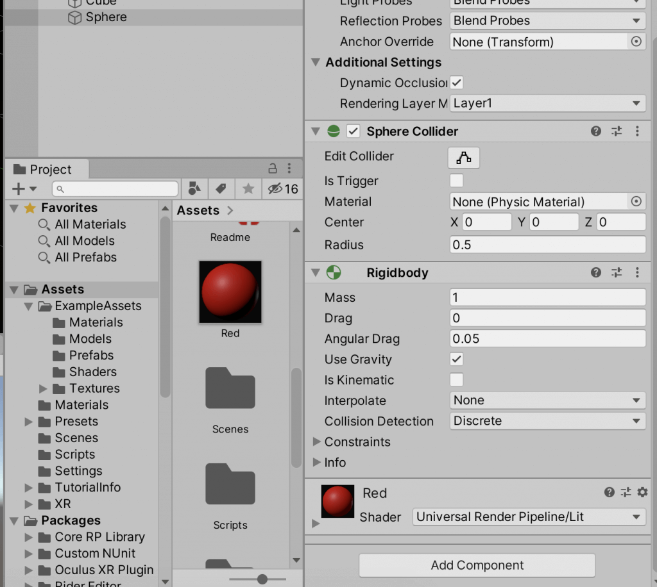
Task: Enable Is Trigger checkbox
Action: tap(456, 181)
